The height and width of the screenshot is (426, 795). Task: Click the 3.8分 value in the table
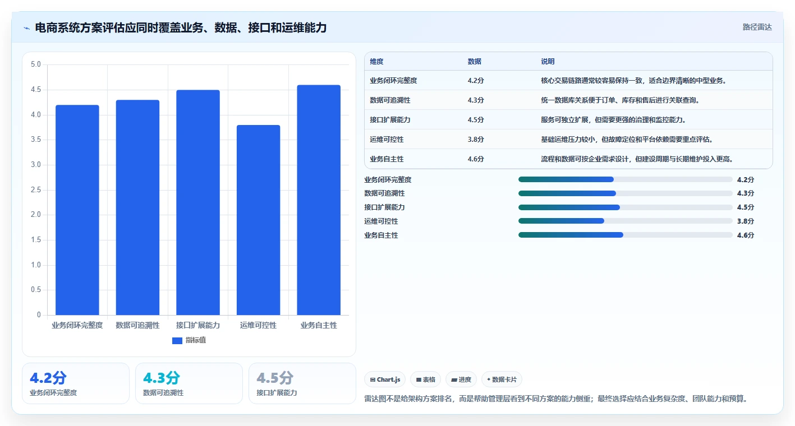click(476, 140)
